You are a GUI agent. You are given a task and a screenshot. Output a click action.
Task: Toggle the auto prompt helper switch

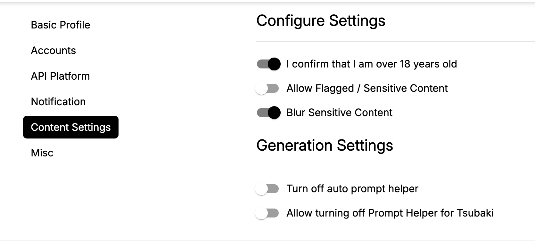(x=267, y=189)
